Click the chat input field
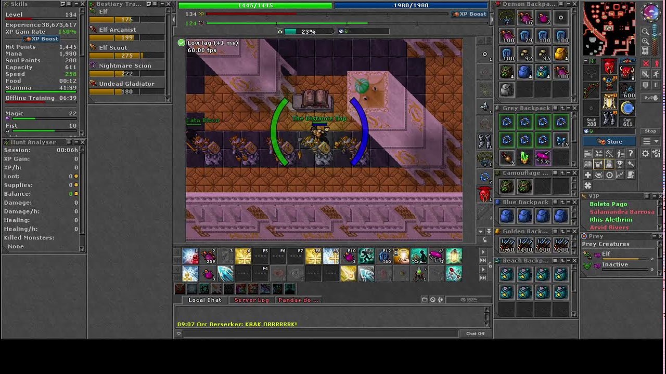Viewport: 666px width, 374px height. click(320, 333)
